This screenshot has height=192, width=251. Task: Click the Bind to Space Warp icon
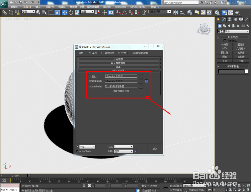17,12
